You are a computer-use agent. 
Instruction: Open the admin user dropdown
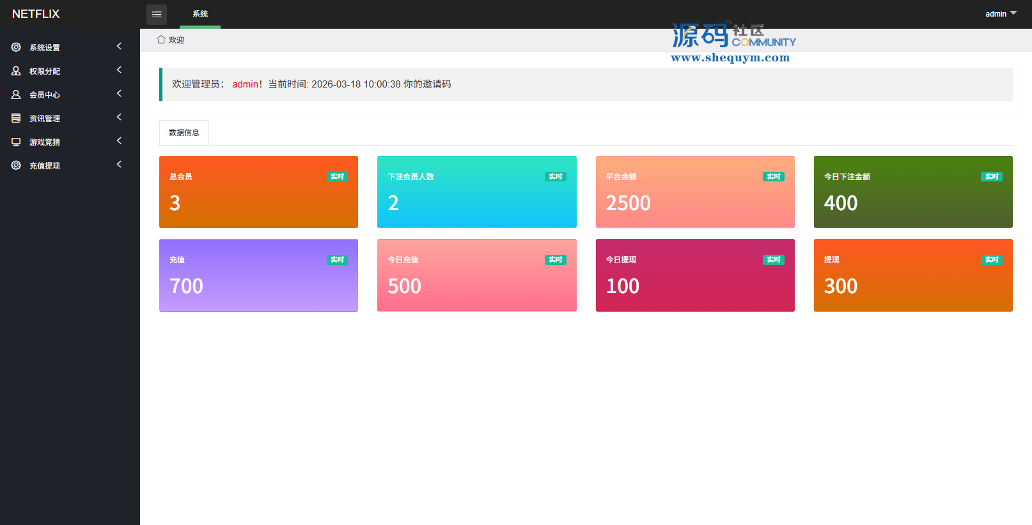click(x=1000, y=13)
